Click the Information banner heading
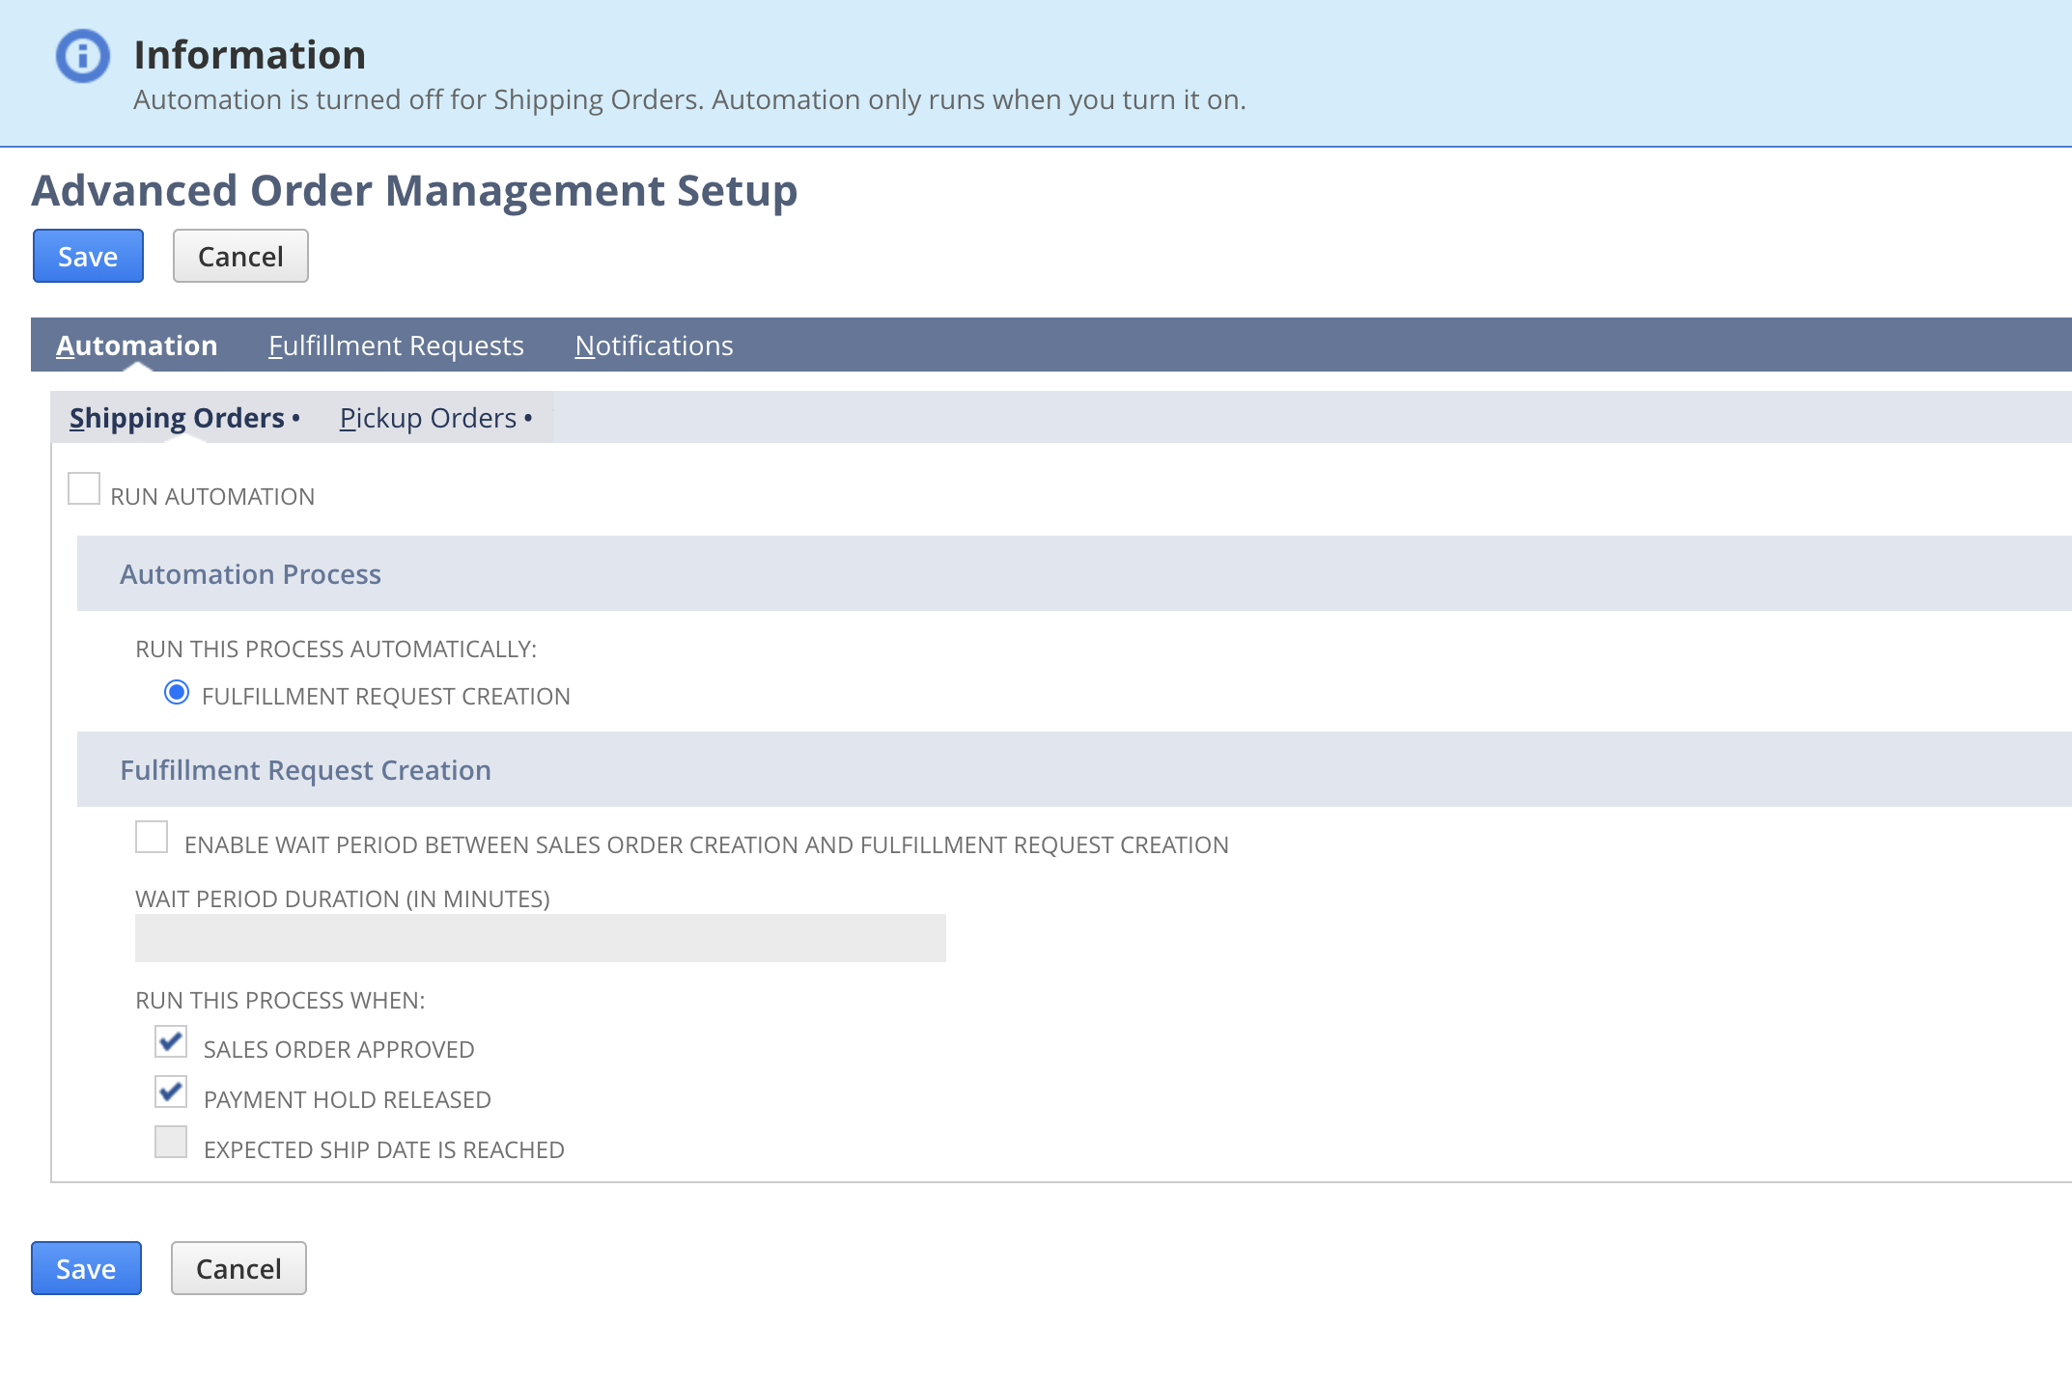Viewport: 2072px width, 1382px height. point(250,55)
